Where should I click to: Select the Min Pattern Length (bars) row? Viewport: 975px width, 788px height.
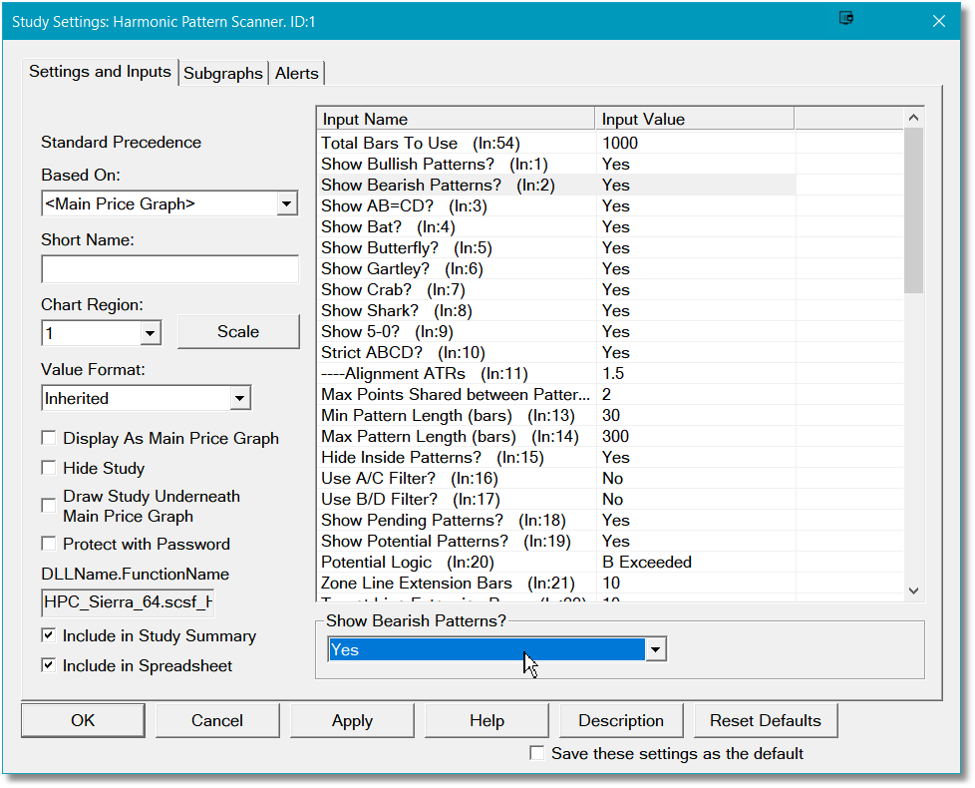[556, 416]
